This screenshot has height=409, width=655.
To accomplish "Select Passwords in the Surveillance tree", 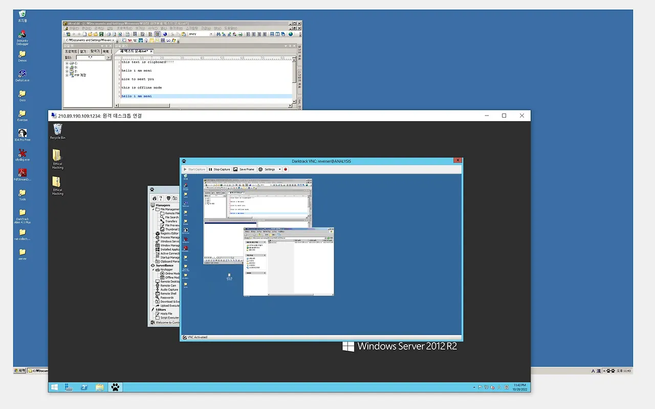I will pyautogui.click(x=164, y=298).
